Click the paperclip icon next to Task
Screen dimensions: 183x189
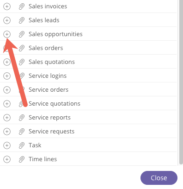click(22, 145)
